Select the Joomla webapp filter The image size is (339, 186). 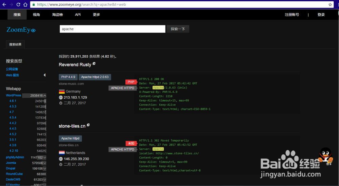tap(11, 163)
